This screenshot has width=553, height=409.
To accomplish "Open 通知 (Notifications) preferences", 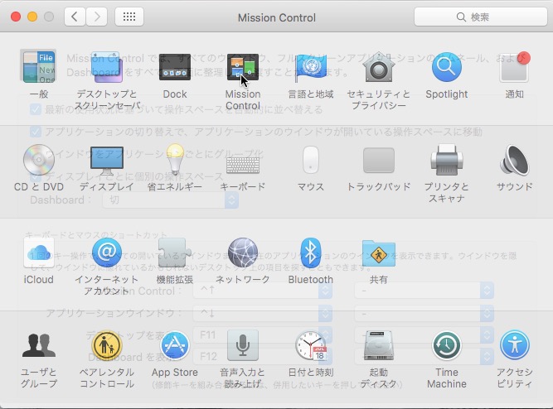I will (515, 67).
